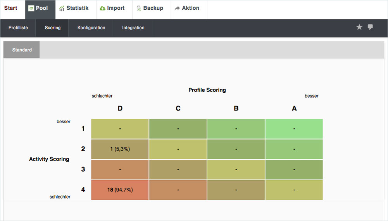The height and width of the screenshot is (221, 388).
Task: Click row header 4 of Activity Scoring
Action: point(83,190)
